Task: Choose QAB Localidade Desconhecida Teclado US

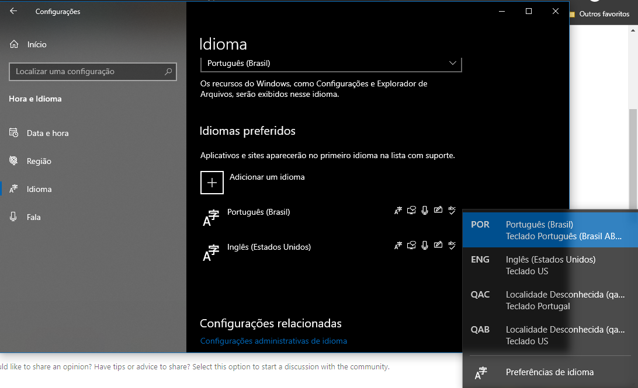Action: [550, 335]
